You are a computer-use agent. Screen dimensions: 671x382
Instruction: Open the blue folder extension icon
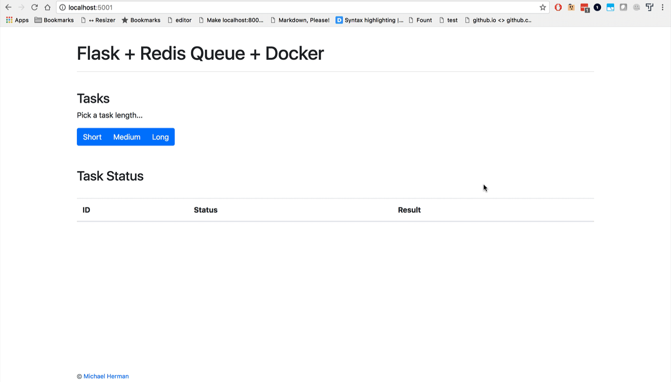(x=610, y=7)
